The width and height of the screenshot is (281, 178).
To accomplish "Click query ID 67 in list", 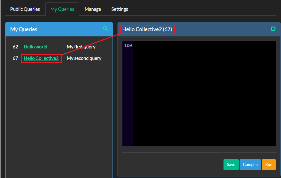I will (15, 58).
